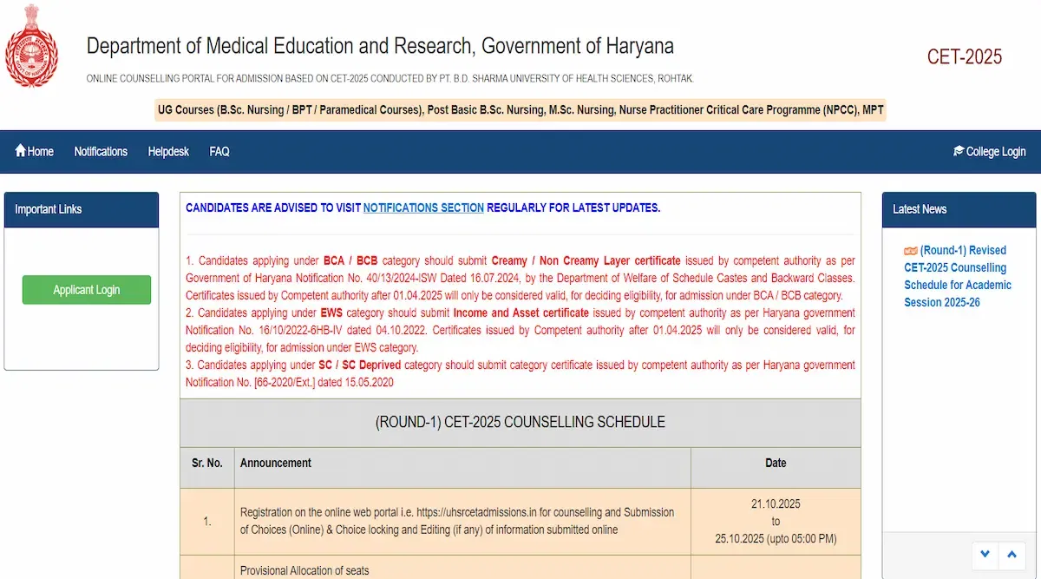The image size is (1041, 579).
Task: Follow the NOTIFICATIONS SECTION hyperlink
Action: pyautogui.click(x=423, y=207)
